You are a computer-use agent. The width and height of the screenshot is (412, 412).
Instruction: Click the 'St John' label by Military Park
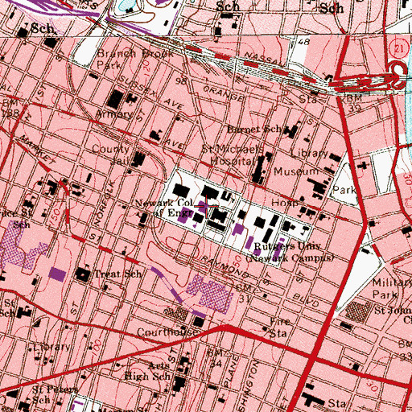point(393,311)
